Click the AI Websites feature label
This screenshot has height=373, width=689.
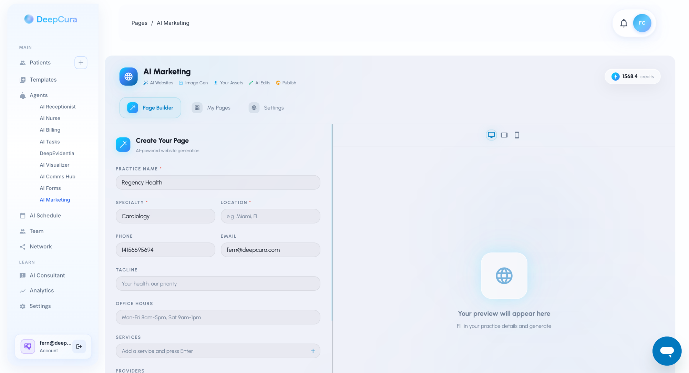(158, 83)
